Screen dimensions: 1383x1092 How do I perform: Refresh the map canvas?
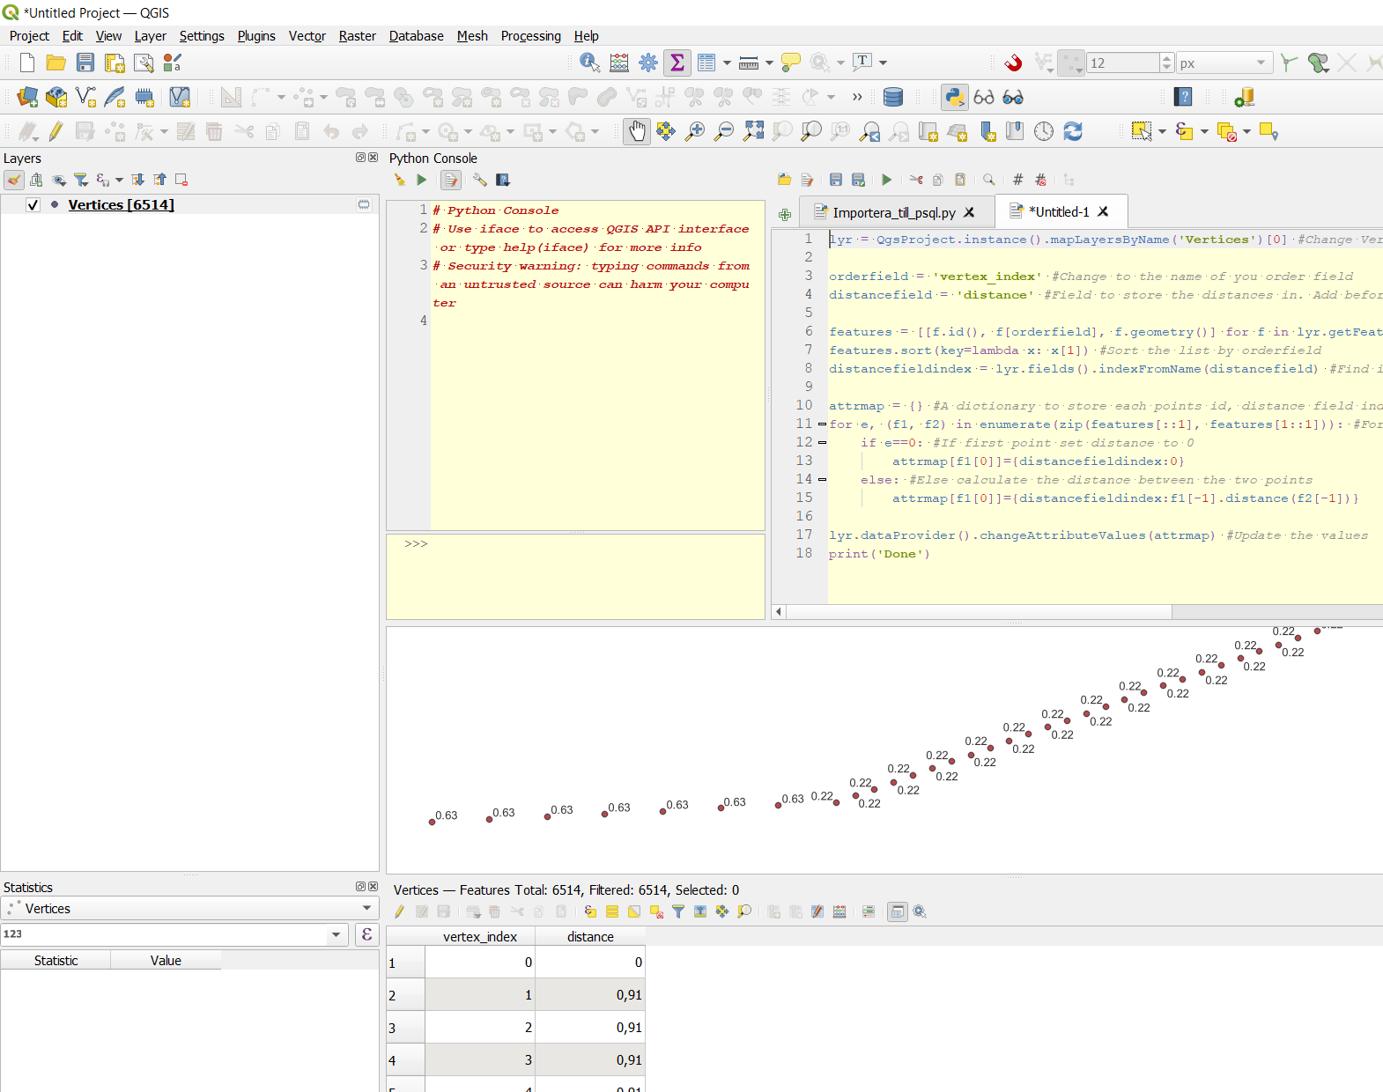pos(1073,131)
